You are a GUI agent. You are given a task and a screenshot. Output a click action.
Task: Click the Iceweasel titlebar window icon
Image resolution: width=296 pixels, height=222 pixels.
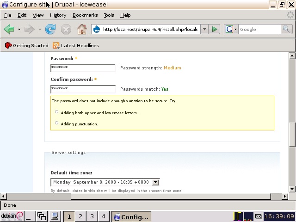[5, 5]
